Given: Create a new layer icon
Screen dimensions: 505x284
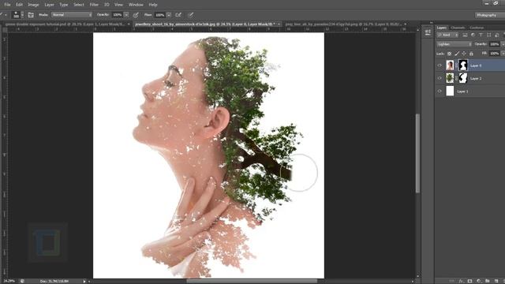Looking at the screenshot, I should pyautogui.click(x=496, y=281).
